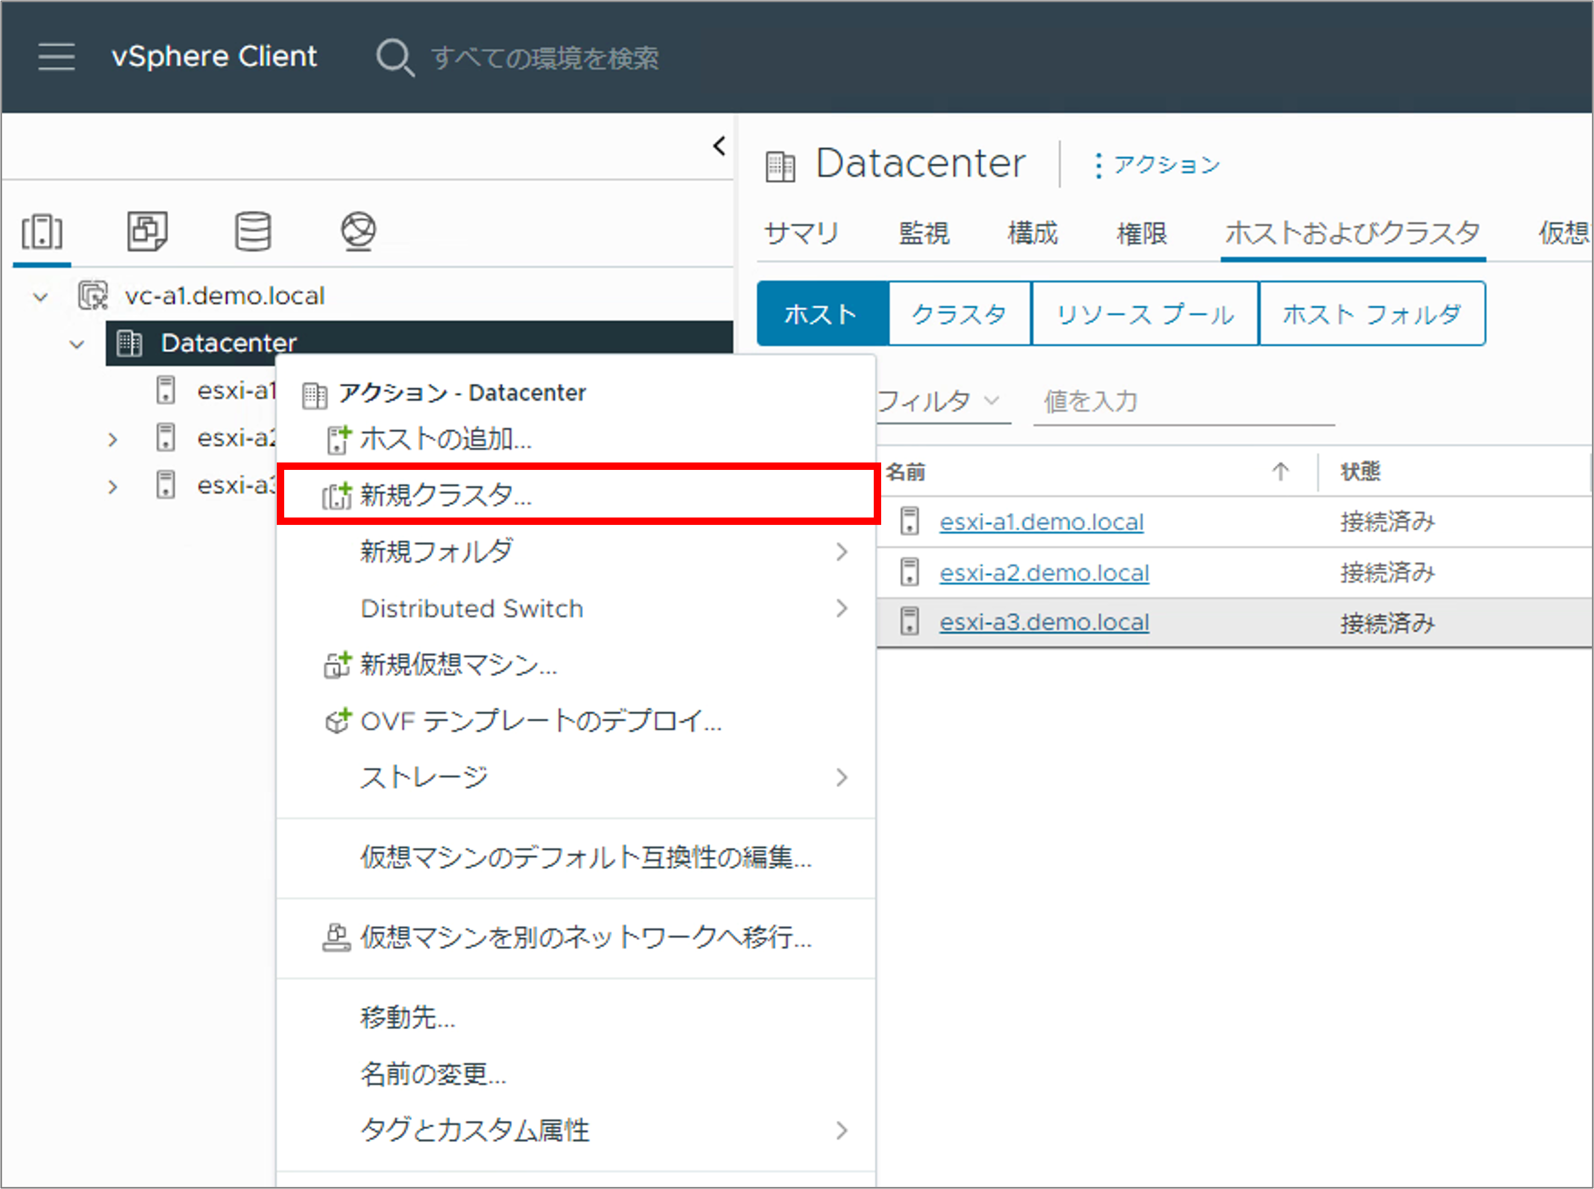The height and width of the screenshot is (1189, 1594).
Task: Switch to the 構成 tab
Action: pos(1033,234)
